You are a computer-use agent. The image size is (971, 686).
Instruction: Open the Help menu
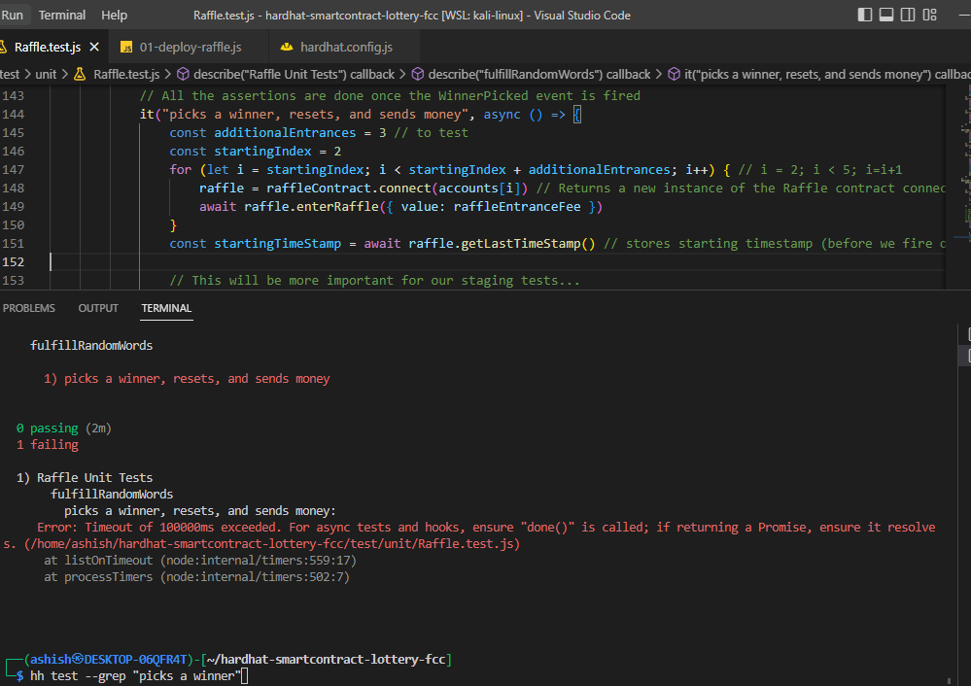[114, 15]
